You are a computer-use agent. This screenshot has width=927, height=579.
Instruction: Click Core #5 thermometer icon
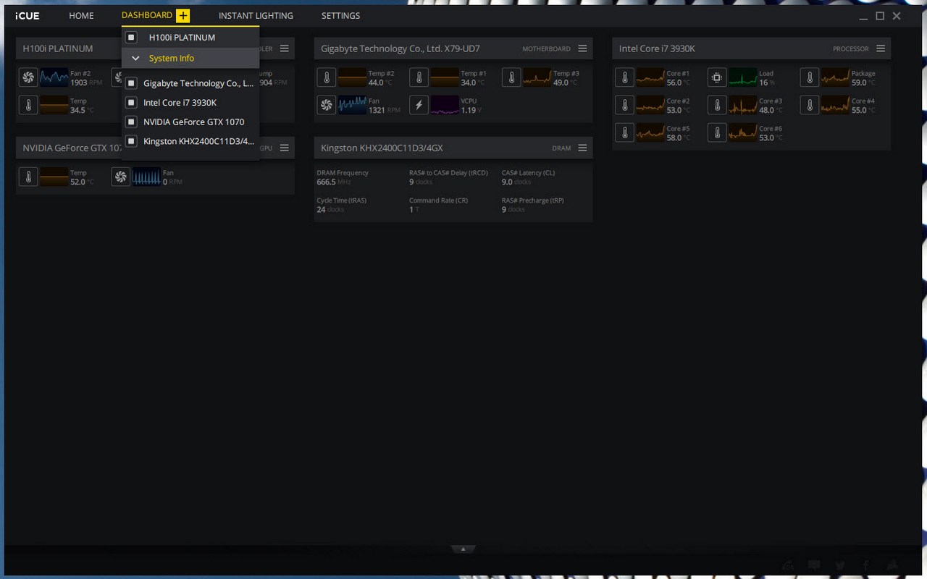point(624,132)
